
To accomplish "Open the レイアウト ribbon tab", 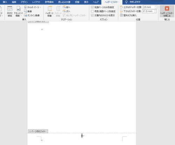I will [x=36, y=2].
